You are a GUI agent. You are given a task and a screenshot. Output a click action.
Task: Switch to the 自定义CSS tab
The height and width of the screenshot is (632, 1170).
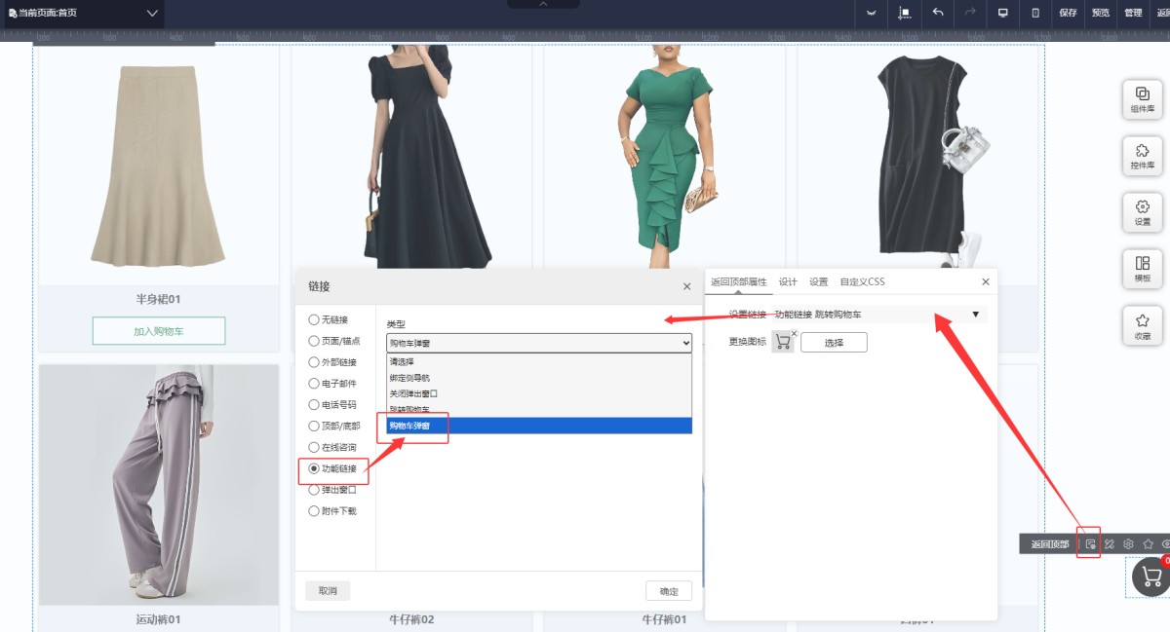click(862, 282)
